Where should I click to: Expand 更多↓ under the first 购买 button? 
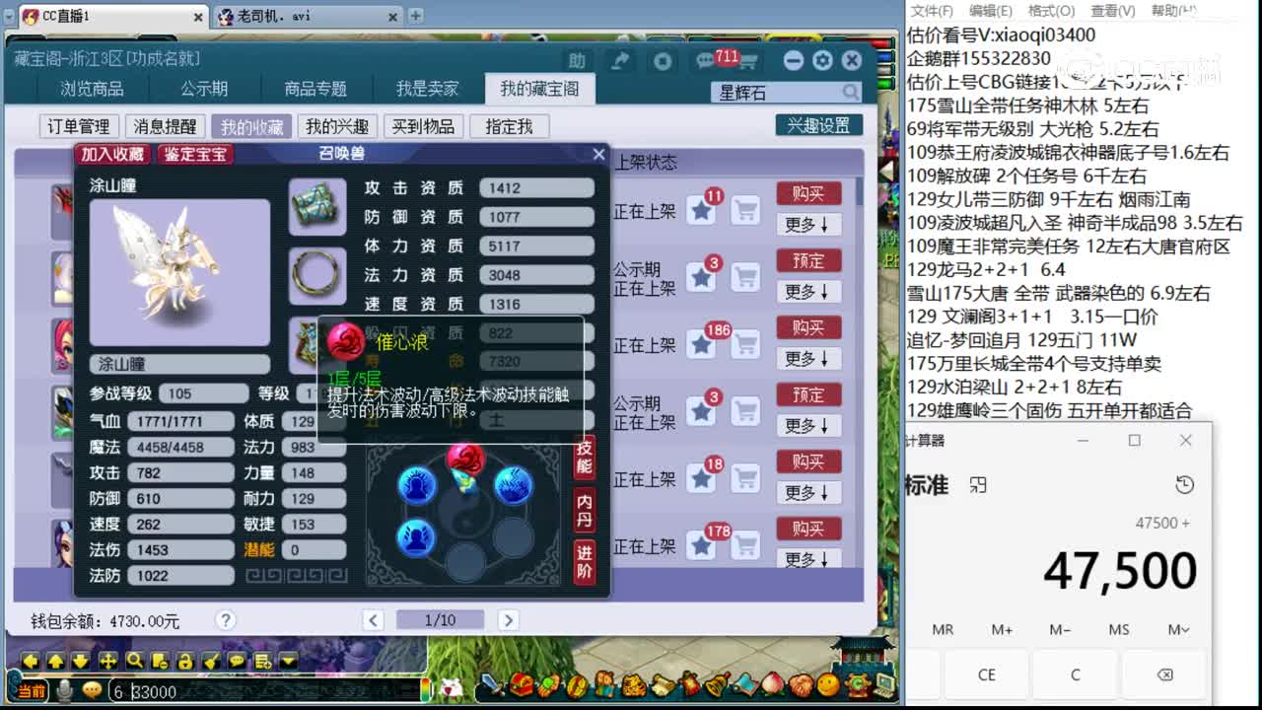[x=807, y=225]
